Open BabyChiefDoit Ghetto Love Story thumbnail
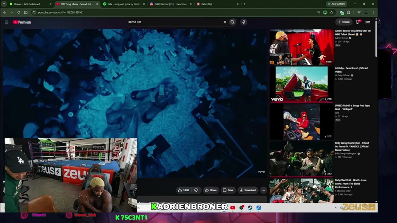The image size is (397, 223). click(301, 190)
